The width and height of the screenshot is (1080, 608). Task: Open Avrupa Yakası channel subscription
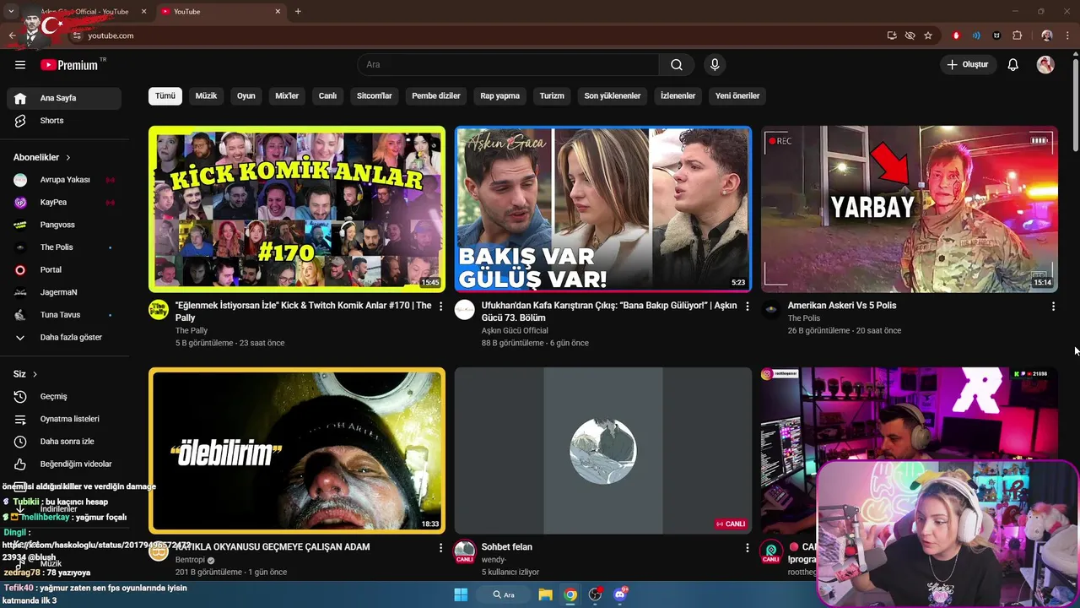point(64,180)
